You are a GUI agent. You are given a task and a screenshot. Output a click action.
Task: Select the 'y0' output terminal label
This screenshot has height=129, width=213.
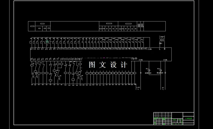[x=31, y=59]
